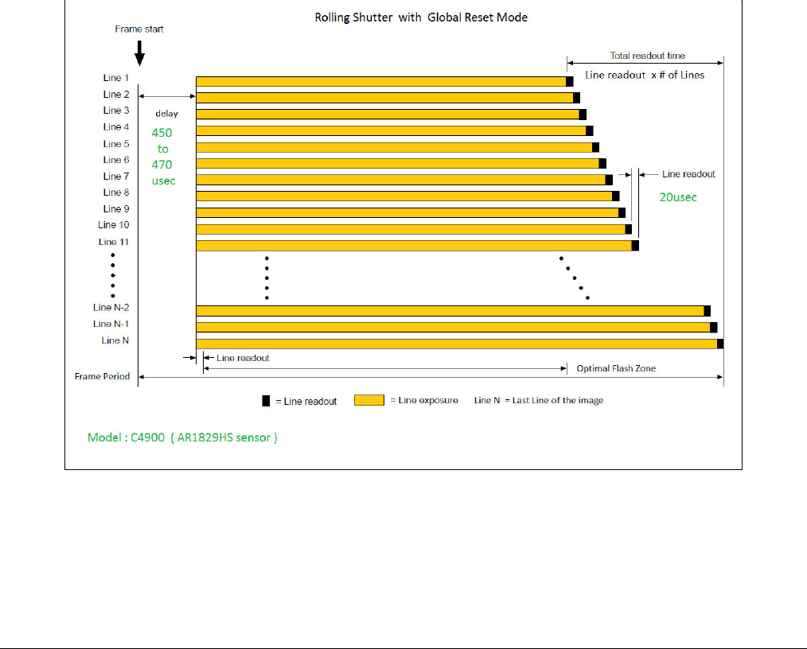Viewport: 807px width, 649px height.
Task: Click the Line 5 yellow exposure bar
Action: pos(394,148)
